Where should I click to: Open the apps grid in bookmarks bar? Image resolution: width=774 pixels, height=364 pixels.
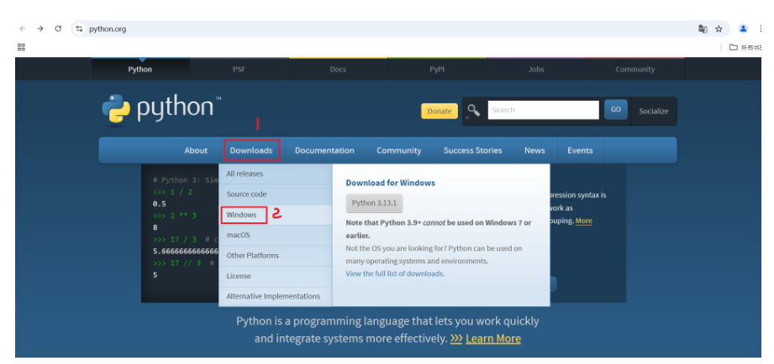coord(21,47)
